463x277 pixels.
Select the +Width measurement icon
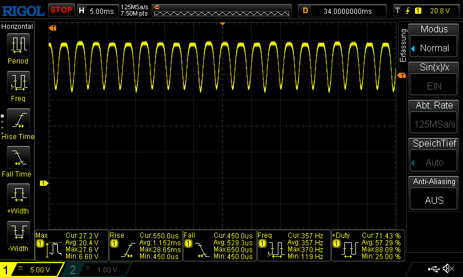tap(18, 196)
